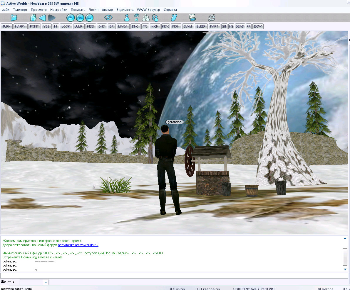This screenshot has height=290, width=350.
Task: Click the single avatar figure icon
Action: tap(127, 18)
